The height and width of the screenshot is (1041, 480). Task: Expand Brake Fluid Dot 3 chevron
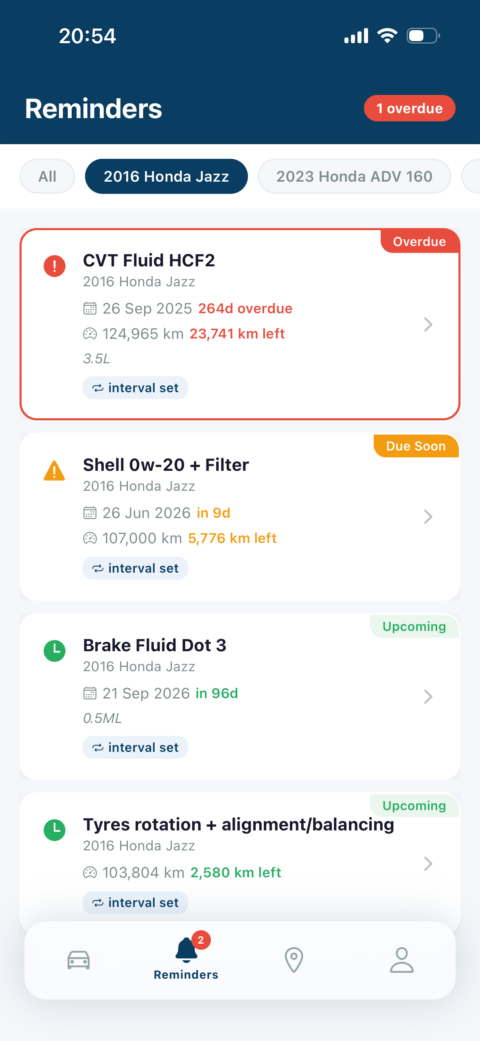pyautogui.click(x=428, y=697)
